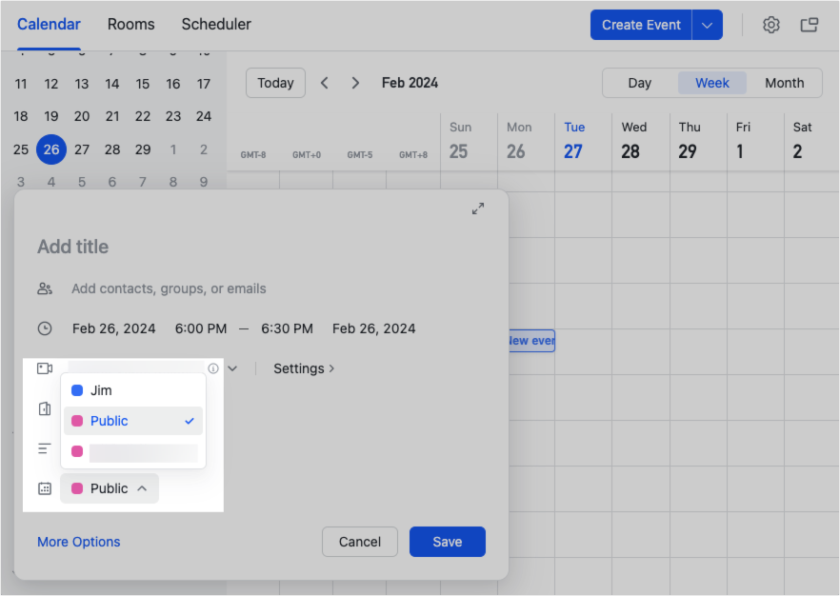Click the description icon in the event form
840x596 pixels.
pos(44,447)
